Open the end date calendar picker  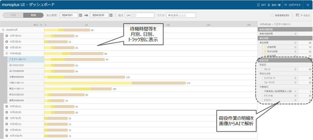point(111,15)
